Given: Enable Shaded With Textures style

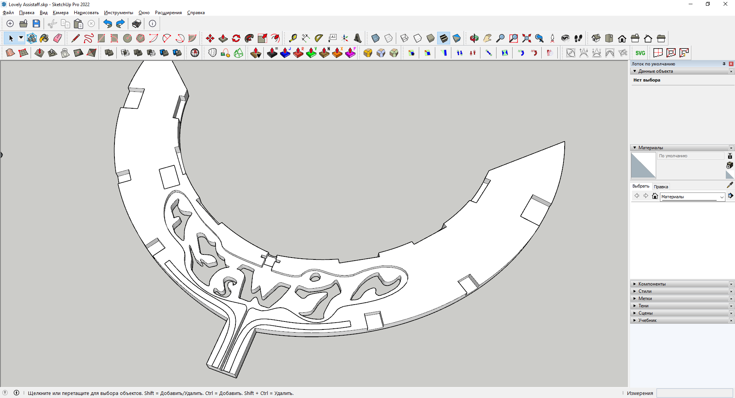Looking at the screenshot, I should click(x=444, y=38).
